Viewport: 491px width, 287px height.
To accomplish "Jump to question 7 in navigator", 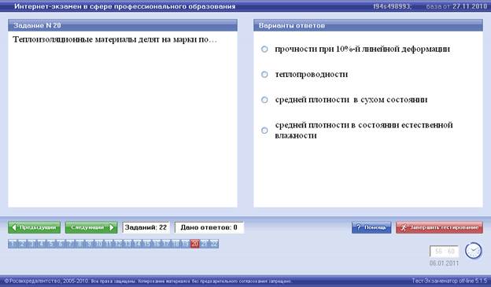I will click(x=70, y=244).
